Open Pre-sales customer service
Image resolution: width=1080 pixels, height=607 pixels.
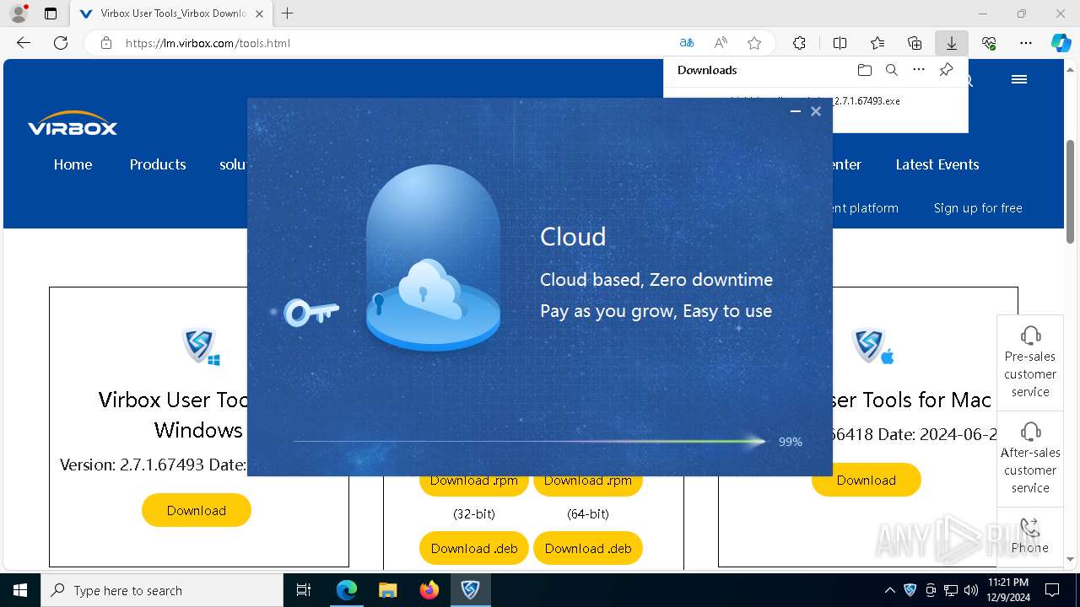click(1030, 363)
